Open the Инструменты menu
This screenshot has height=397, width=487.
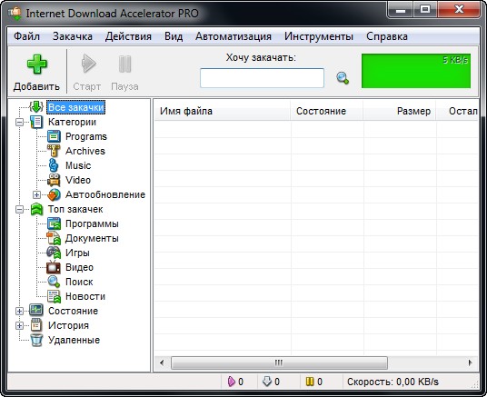[319, 36]
